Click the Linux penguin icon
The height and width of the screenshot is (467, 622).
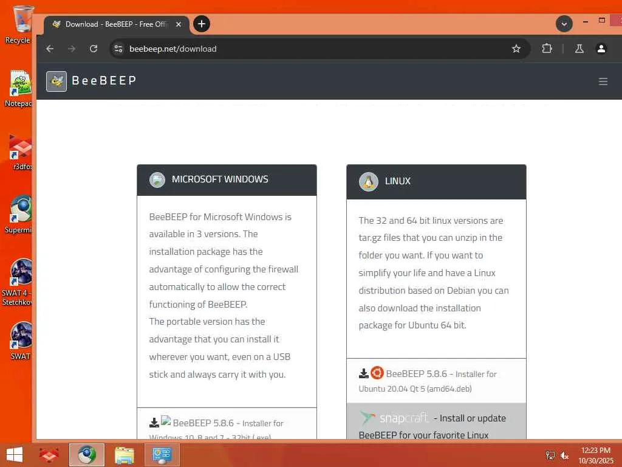(x=369, y=181)
